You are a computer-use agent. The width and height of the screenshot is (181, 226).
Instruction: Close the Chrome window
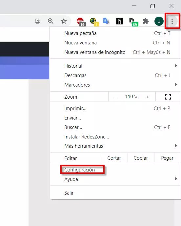pyautogui.click(x=171, y=6)
